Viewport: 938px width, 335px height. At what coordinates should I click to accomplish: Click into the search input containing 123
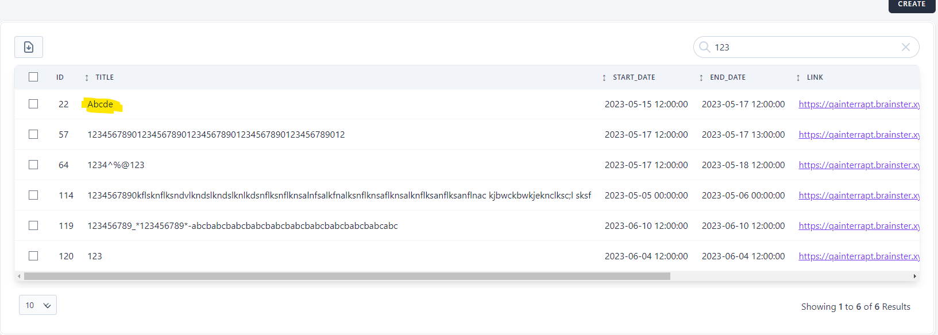pyautogui.click(x=804, y=47)
